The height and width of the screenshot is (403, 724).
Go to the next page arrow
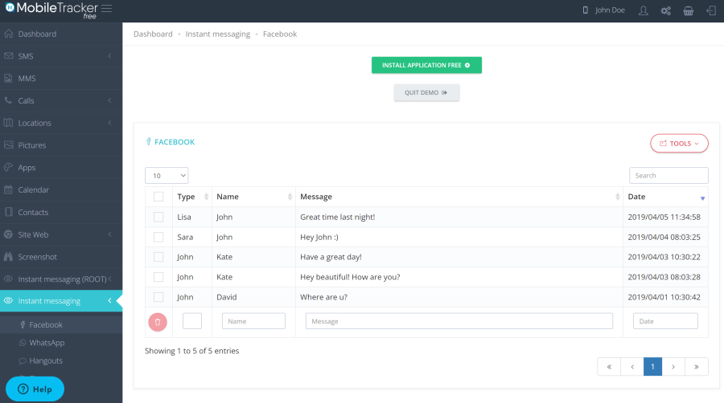pos(673,367)
